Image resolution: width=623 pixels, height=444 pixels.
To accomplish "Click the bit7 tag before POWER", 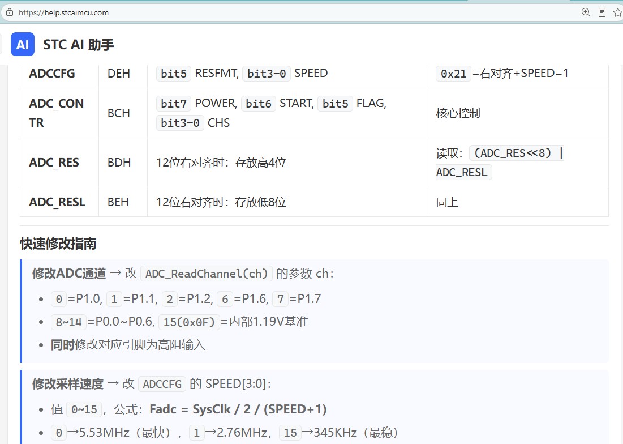I will [x=174, y=104].
